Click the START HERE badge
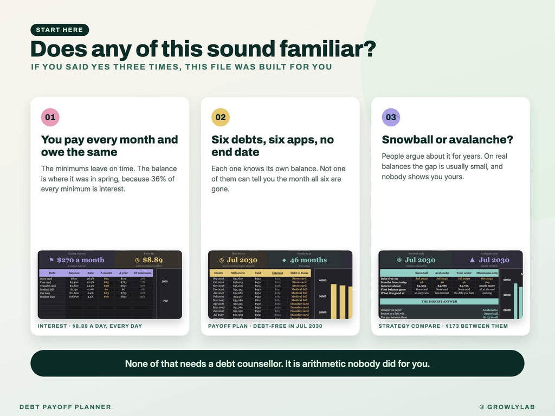Viewport: 555px width, 416px height. (60, 30)
